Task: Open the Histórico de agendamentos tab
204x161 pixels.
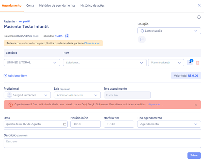Action: (57, 6)
